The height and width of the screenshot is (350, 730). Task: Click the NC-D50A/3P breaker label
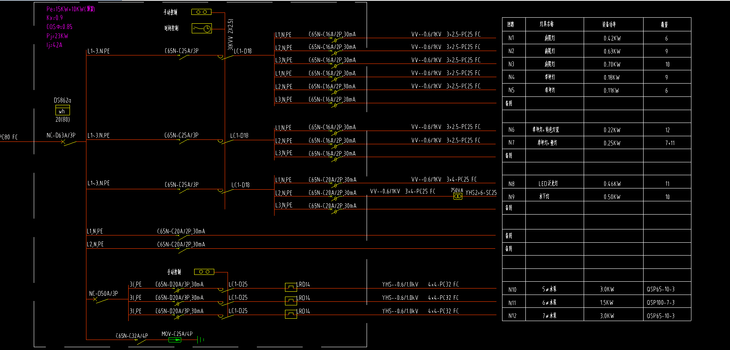pos(104,294)
